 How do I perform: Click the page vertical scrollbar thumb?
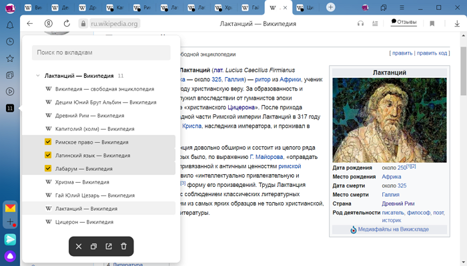[x=464, y=70]
